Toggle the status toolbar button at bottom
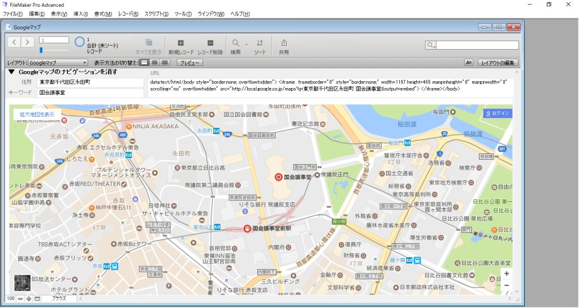The height and width of the screenshot is (308, 579). (x=37, y=299)
